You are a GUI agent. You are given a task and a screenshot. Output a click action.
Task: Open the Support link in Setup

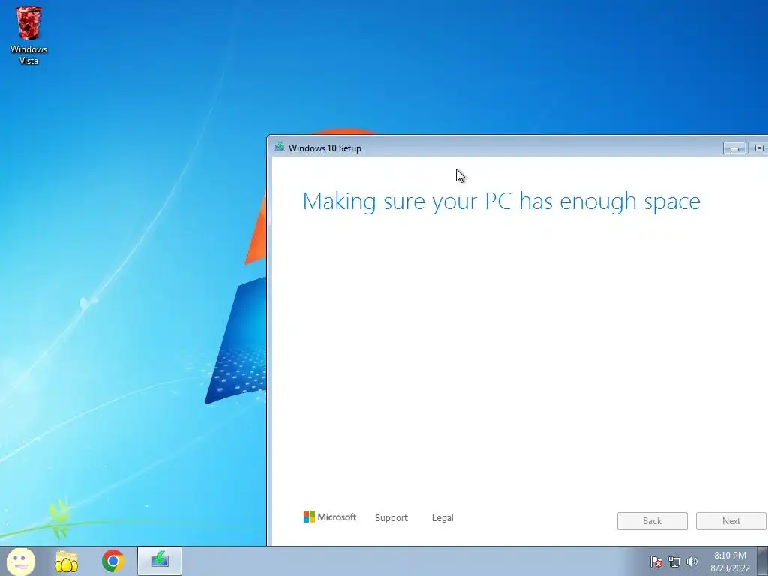click(x=391, y=518)
